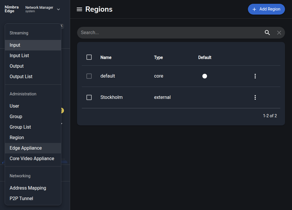Check the default region row checkbox

[89, 76]
